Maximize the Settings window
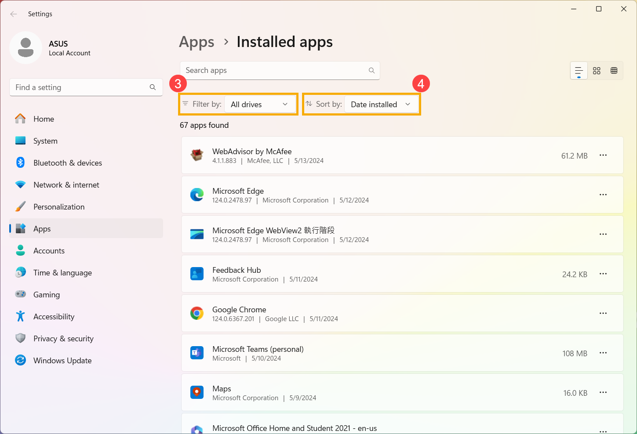The image size is (637, 434). 599,9
